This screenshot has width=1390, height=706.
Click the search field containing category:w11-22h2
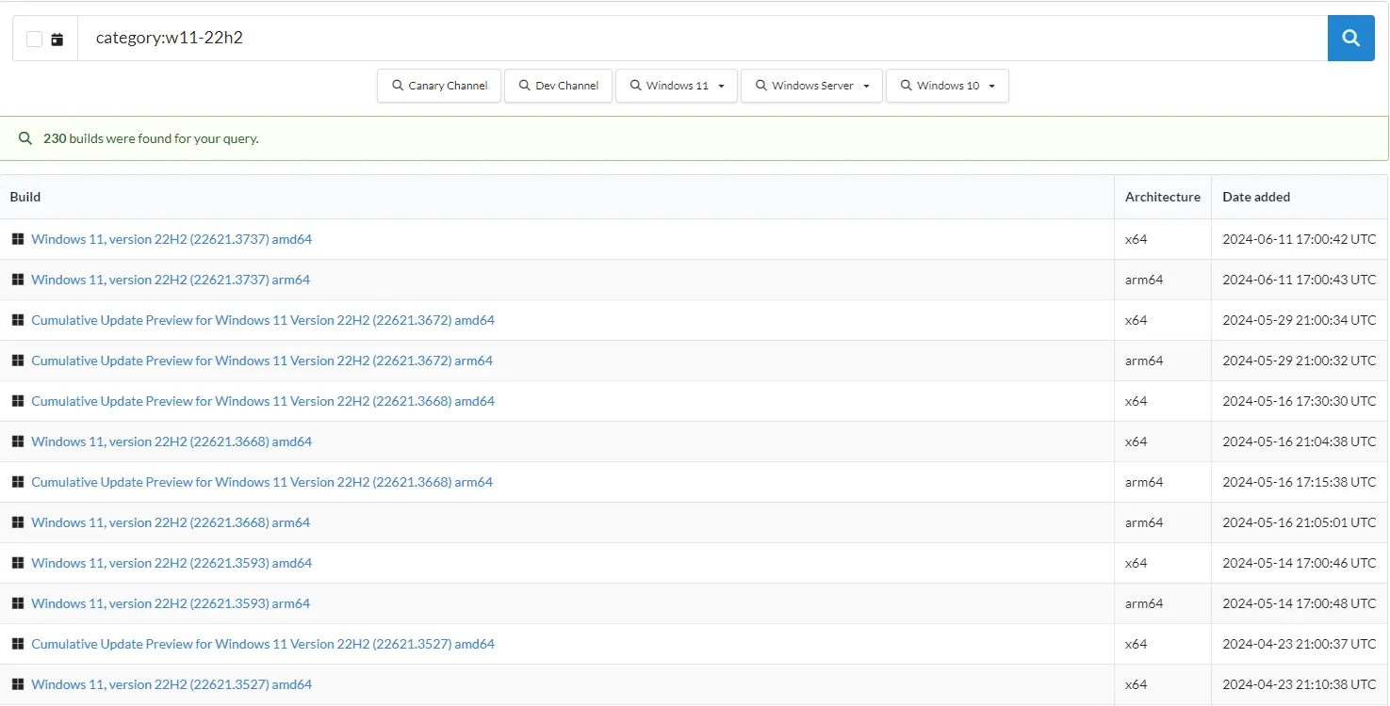click(x=702, y=39)
